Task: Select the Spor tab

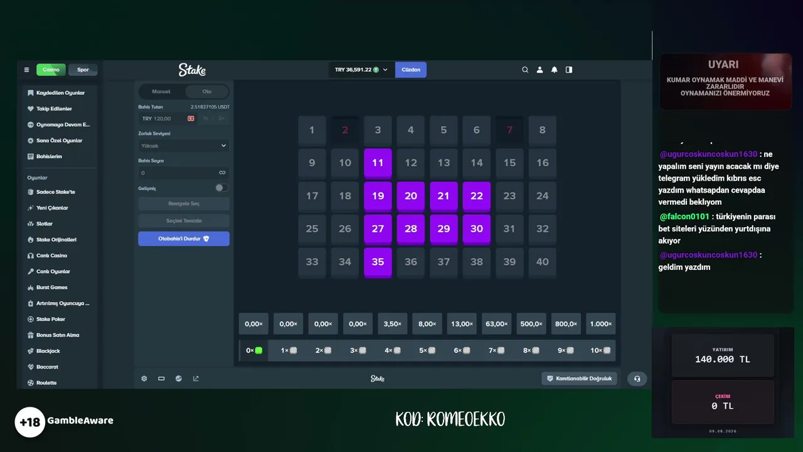Action: [83, 70]
